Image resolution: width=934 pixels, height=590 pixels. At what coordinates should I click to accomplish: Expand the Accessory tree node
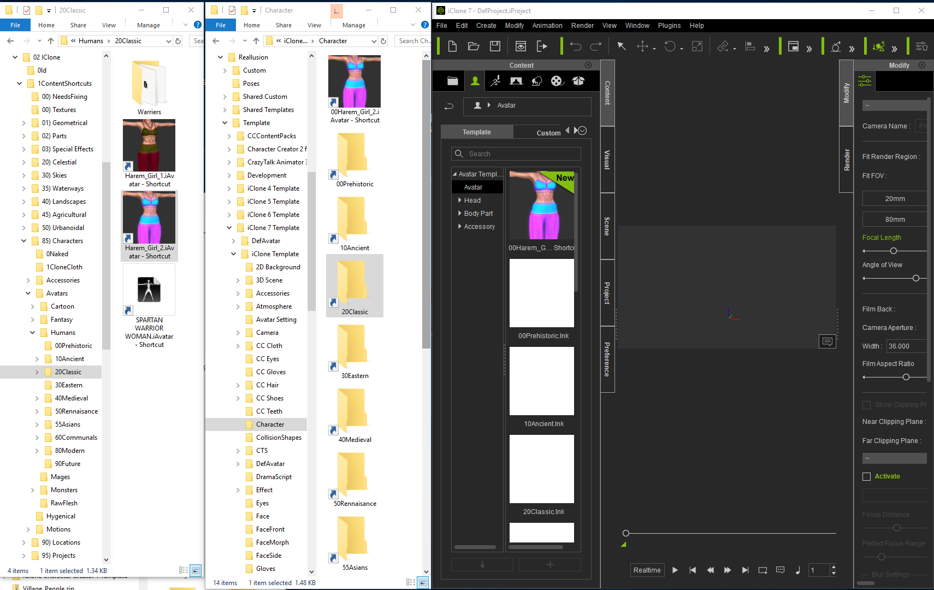pyautogui.click(x=460, y=226)
